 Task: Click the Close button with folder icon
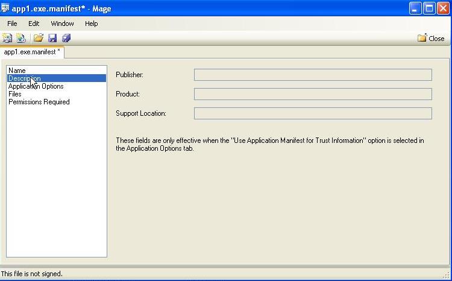(x=431, y=39)
